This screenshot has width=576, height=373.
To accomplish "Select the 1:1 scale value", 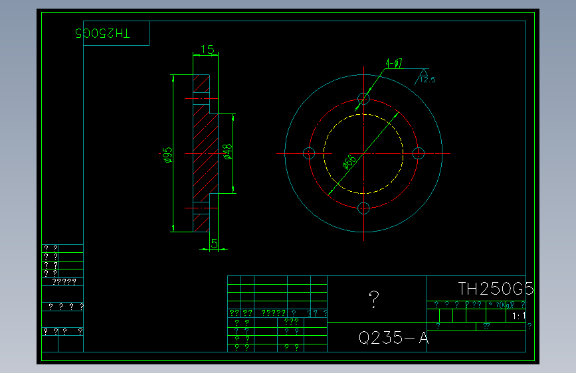I will (x=519, y=316).
